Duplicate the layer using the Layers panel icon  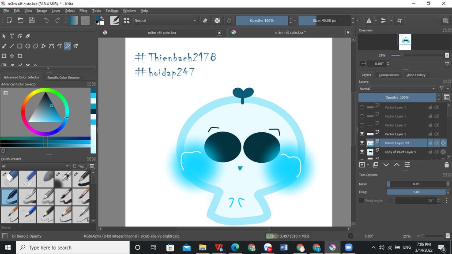click(x=375, y=165)
